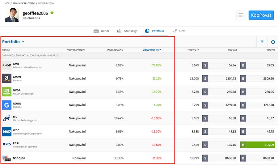Image resolution: width=278 pixels, height=165 pixels.
Task: Open the Amazon stock logo
Action: 7,78
